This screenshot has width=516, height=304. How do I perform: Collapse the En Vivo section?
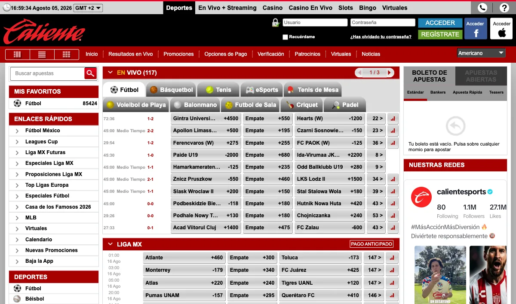tap(111, 73)
